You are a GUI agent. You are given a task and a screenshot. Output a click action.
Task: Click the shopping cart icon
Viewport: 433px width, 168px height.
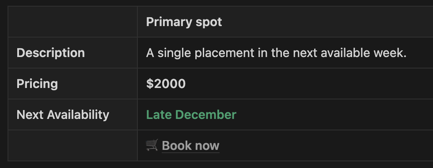click(152, 145)
